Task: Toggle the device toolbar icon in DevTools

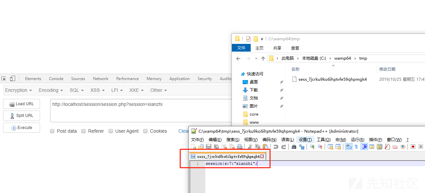Action: (12, 79)
